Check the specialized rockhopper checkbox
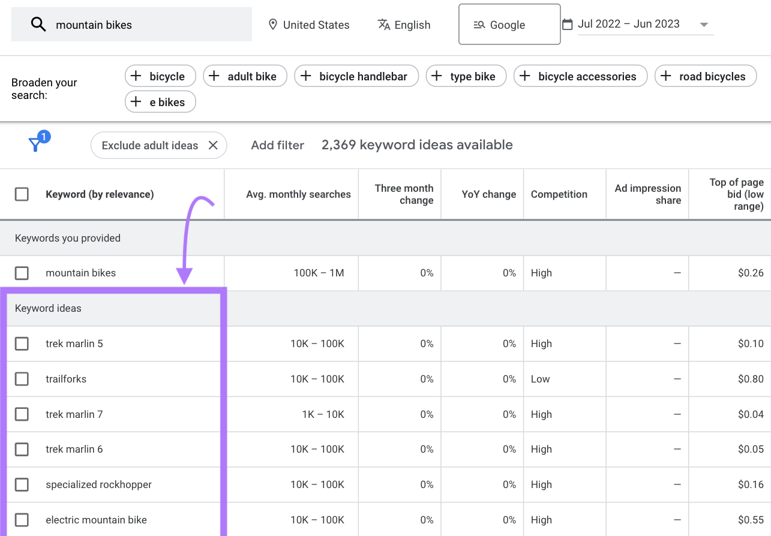 (22, 484)
